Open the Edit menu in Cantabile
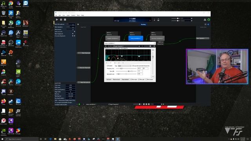 click(60, 15)
